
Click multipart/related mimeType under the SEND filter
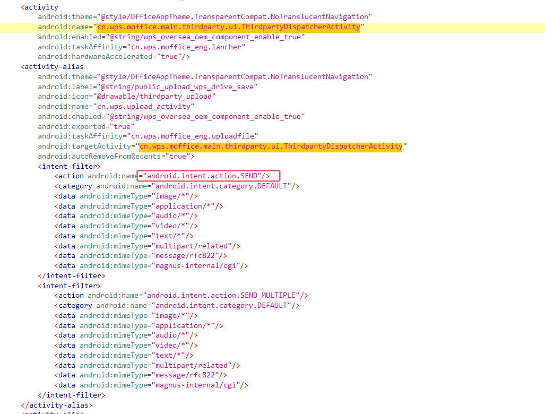[x=194, y=246]
